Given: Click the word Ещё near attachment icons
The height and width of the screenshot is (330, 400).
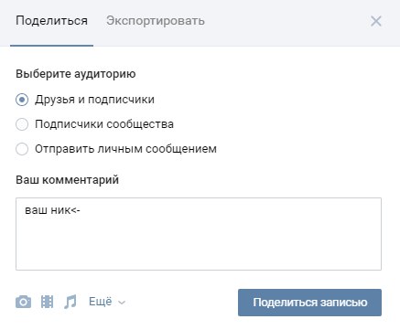Looking at the screenshot, I should (x=101, y=302).
